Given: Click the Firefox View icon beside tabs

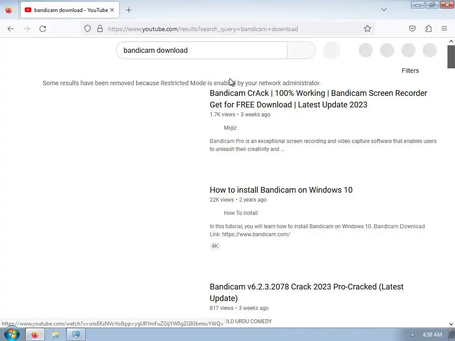Looking at the screenshot, I should [x=9, y=10].
